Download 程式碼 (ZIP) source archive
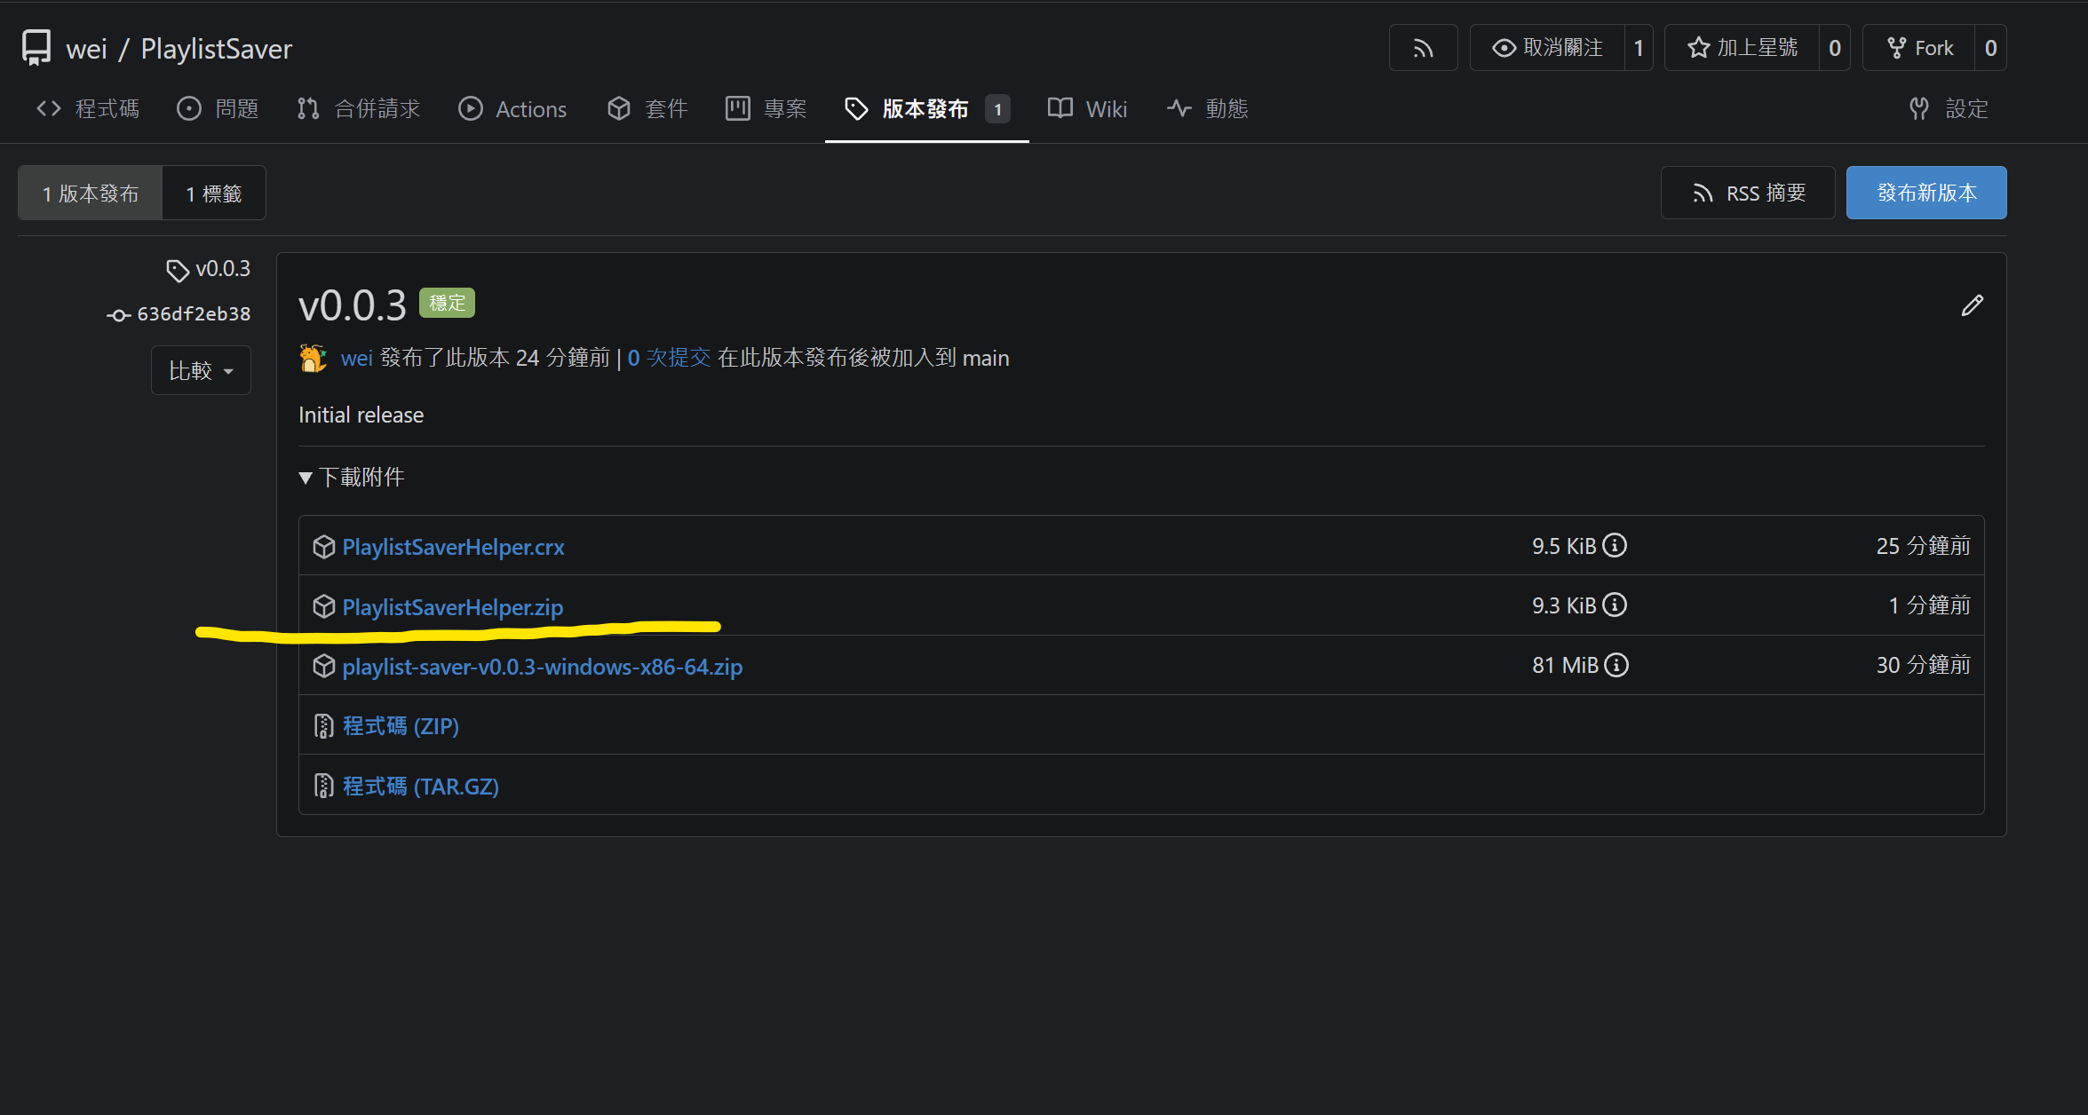 401,726
